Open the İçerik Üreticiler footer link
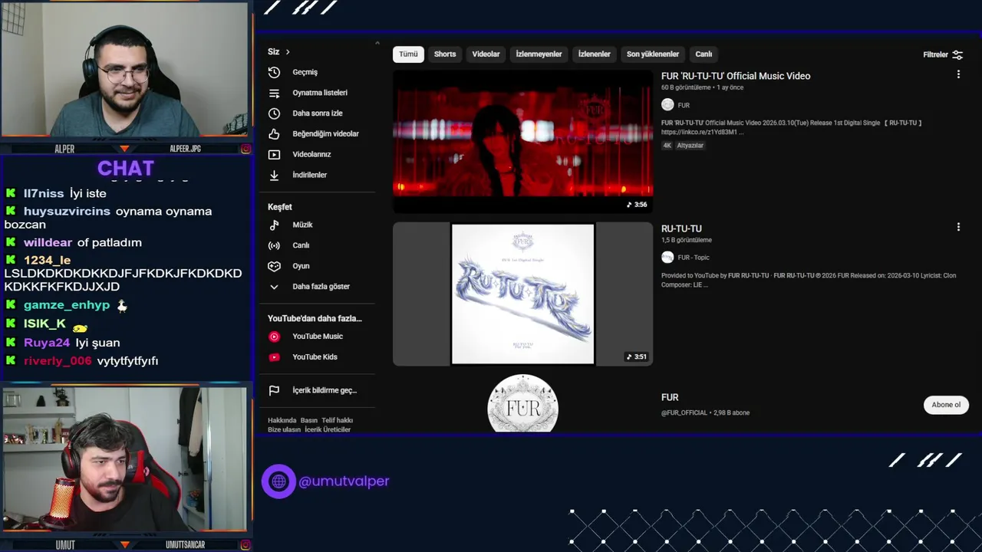Viewport: 982px width, 552px height. tap(328, 429)
